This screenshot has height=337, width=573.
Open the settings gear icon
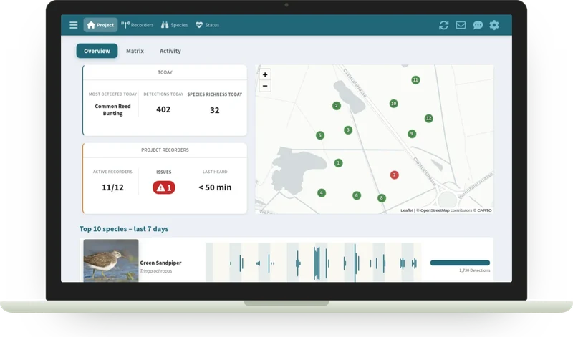(494, 25)
